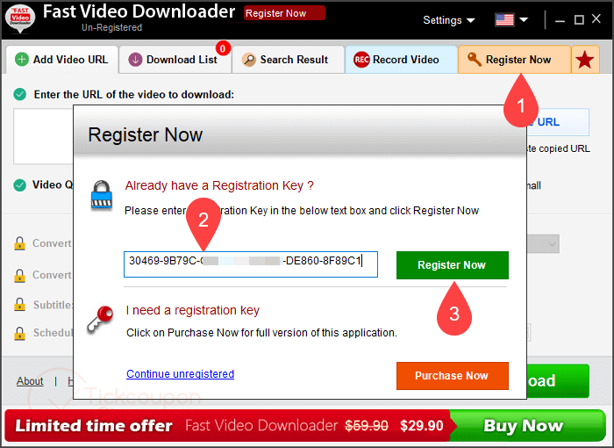Image resolution: width=614 pixels, height=448 pixels.
Task: Close the Fast Video Downloader window
Action: point(596,18)
